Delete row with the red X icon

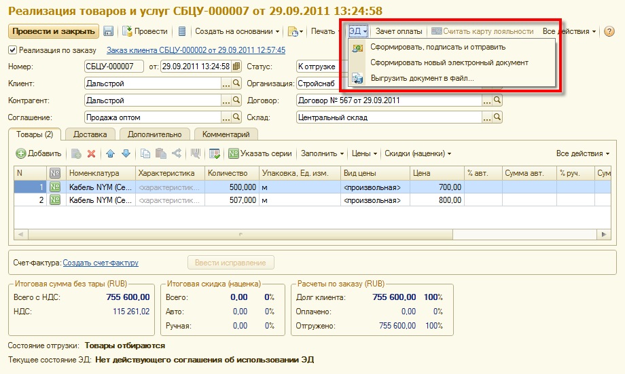coord(91,154)
